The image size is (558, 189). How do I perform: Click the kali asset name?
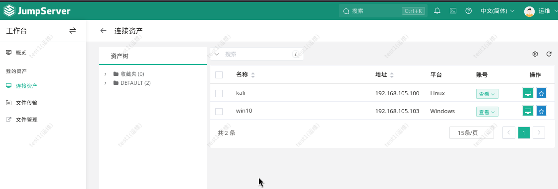tap(241, 93)
